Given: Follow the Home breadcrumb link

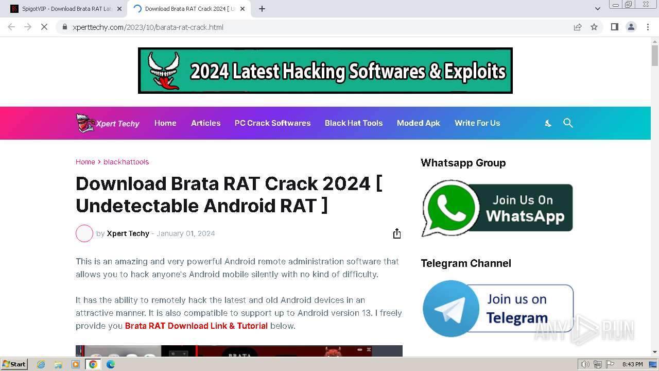Looking at the screenshot, I should [85, 162].
